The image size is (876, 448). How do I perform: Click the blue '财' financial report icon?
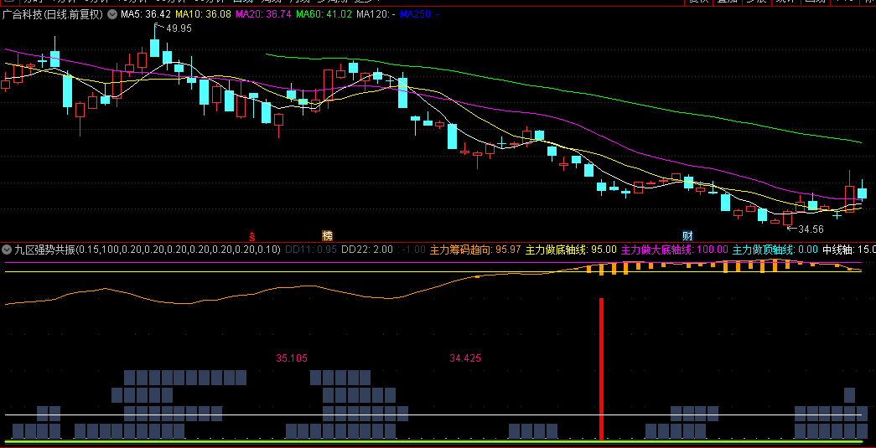tap(687, 236)
